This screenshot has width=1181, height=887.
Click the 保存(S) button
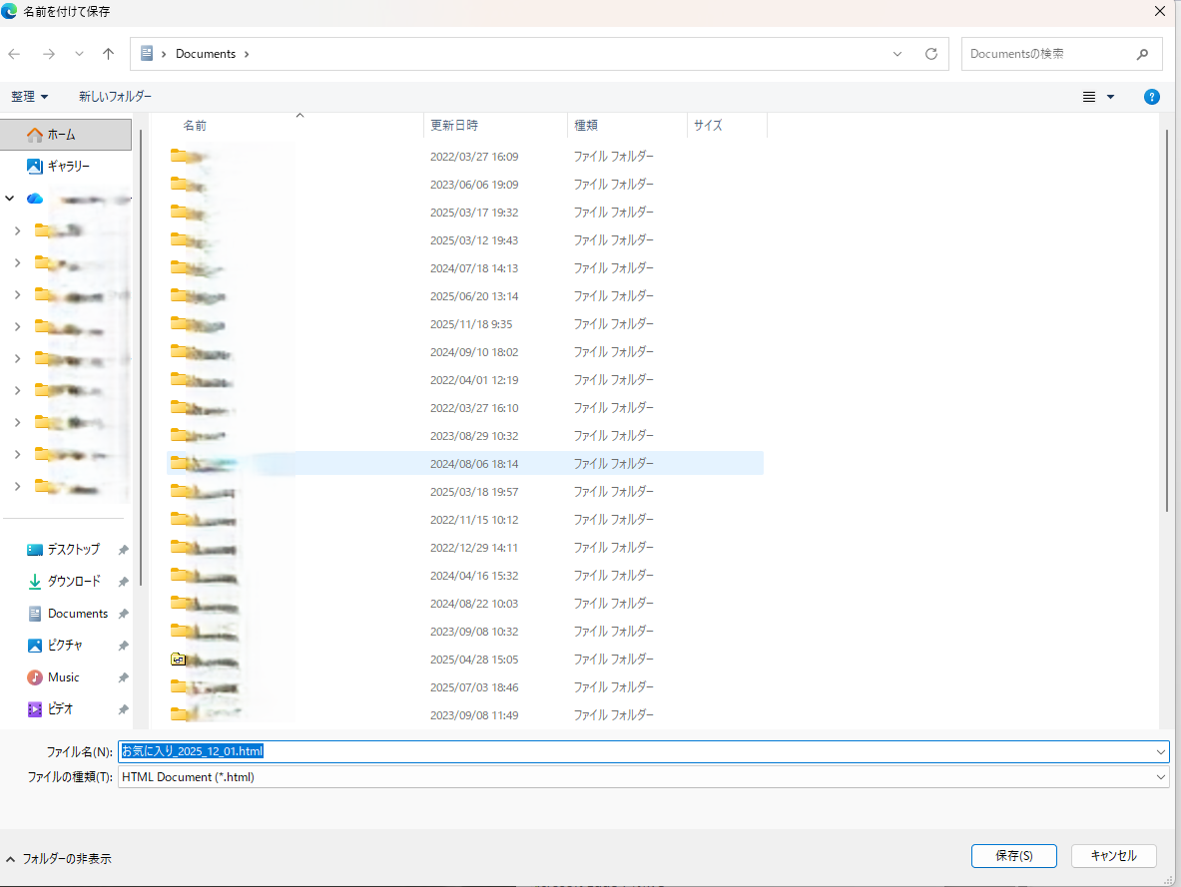point(1013,856)
